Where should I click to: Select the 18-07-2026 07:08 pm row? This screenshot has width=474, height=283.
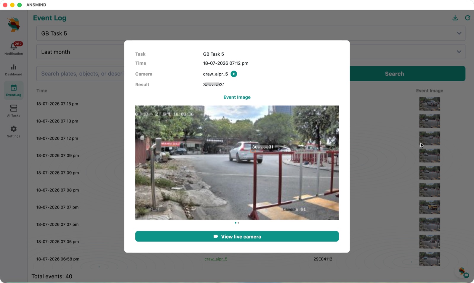pos(57,190)
